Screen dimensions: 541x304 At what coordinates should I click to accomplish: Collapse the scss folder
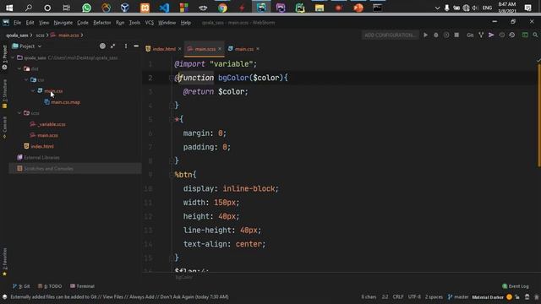pyautogui.click(x=19, y=113)
